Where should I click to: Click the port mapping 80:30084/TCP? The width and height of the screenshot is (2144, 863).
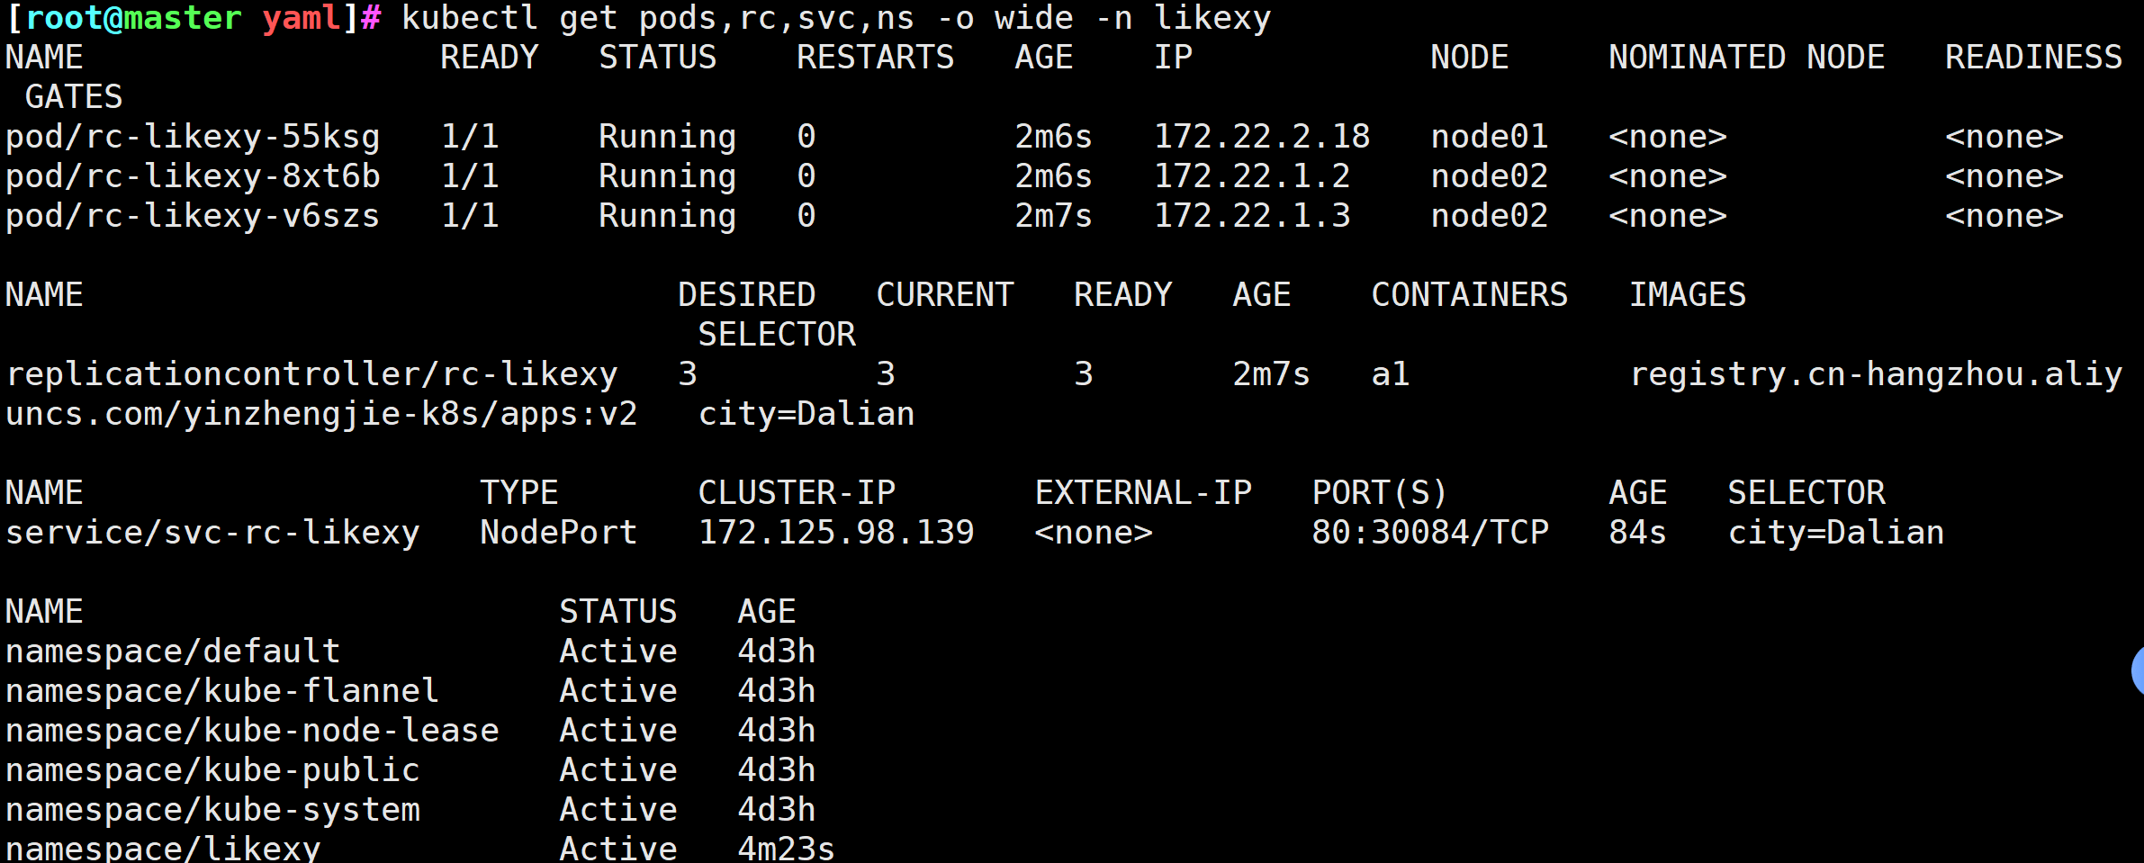tap(1429, 533)
